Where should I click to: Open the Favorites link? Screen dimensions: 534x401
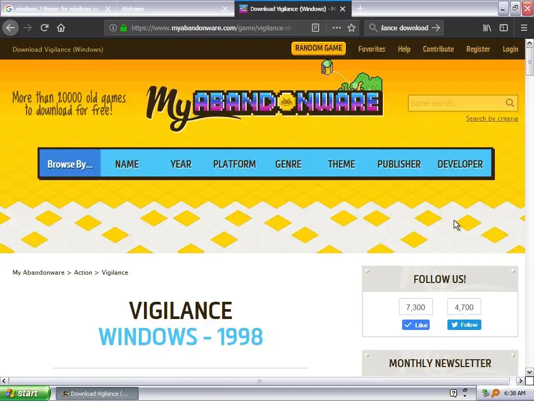coord(371,49)
